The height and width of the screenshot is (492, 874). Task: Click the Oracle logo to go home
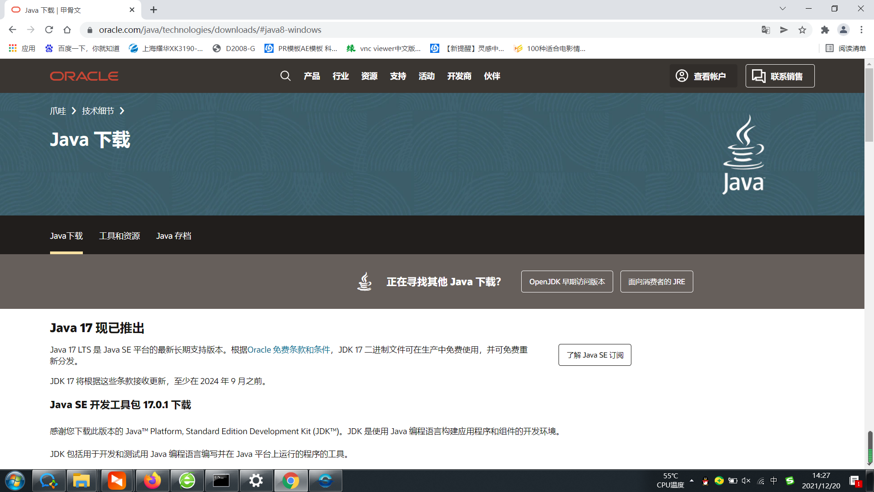84,76
